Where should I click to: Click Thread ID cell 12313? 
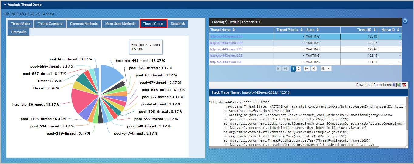click(x=359, y=36)
